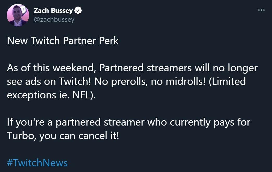
Task: Click the phrase 'cancel it!'
Action: [99, 135]
